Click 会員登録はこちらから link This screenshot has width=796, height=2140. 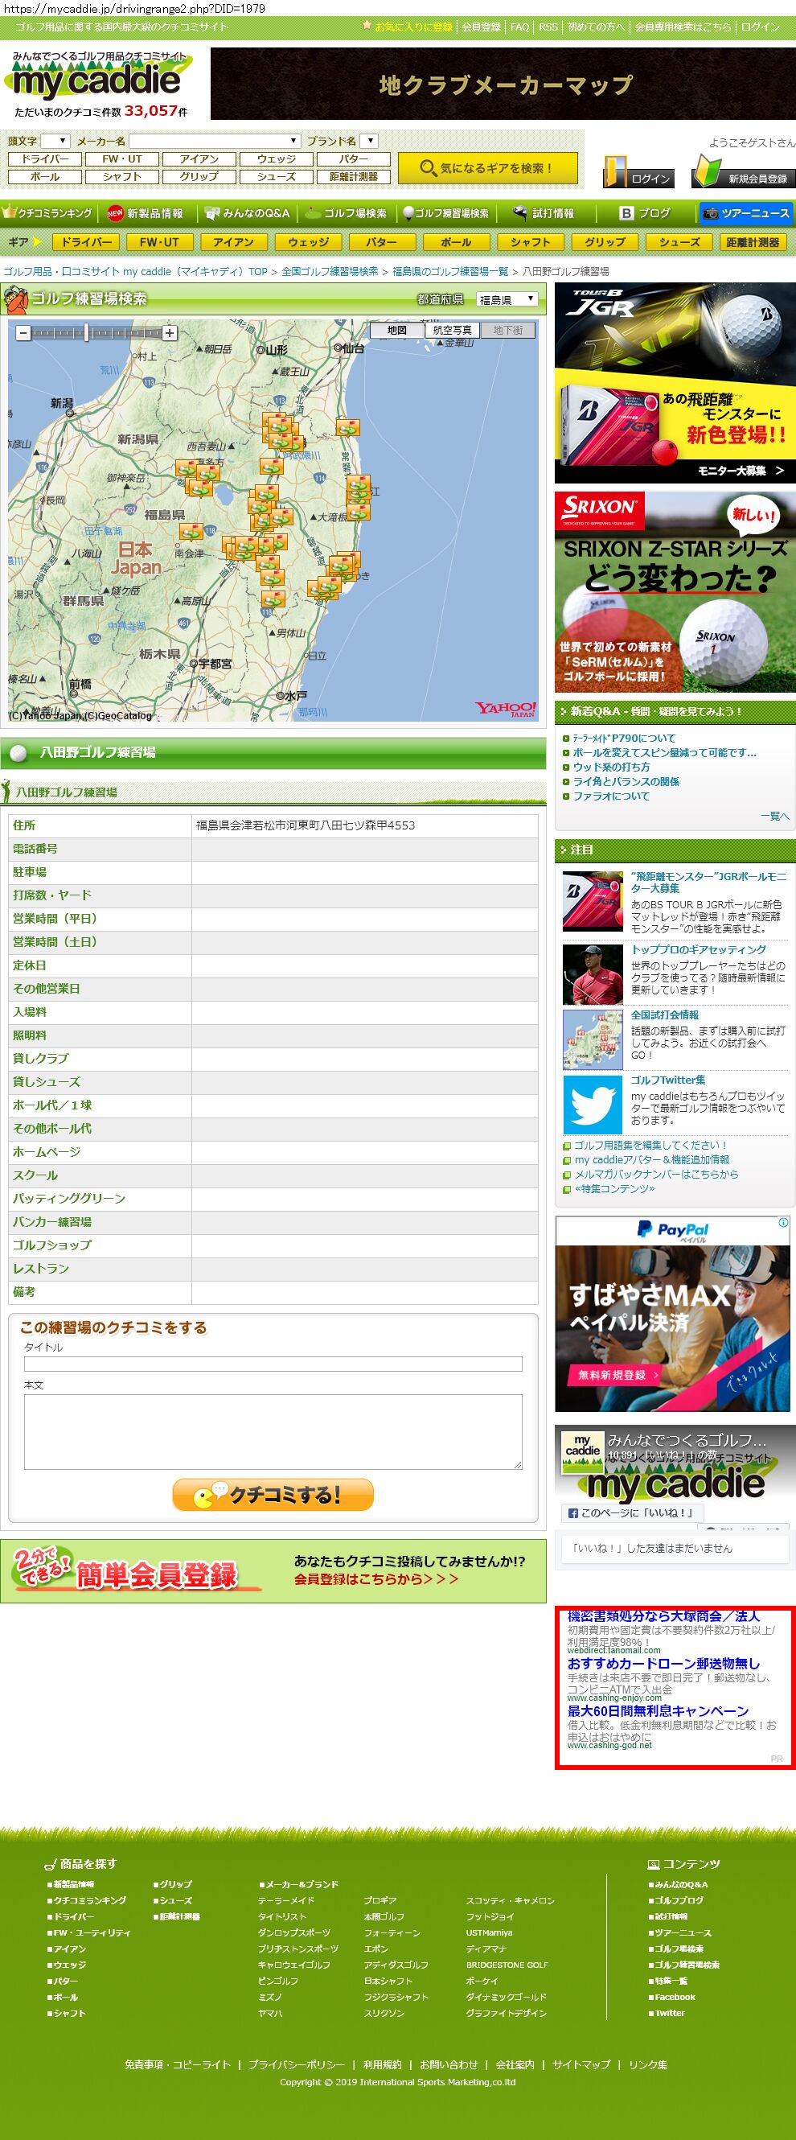376,1578
